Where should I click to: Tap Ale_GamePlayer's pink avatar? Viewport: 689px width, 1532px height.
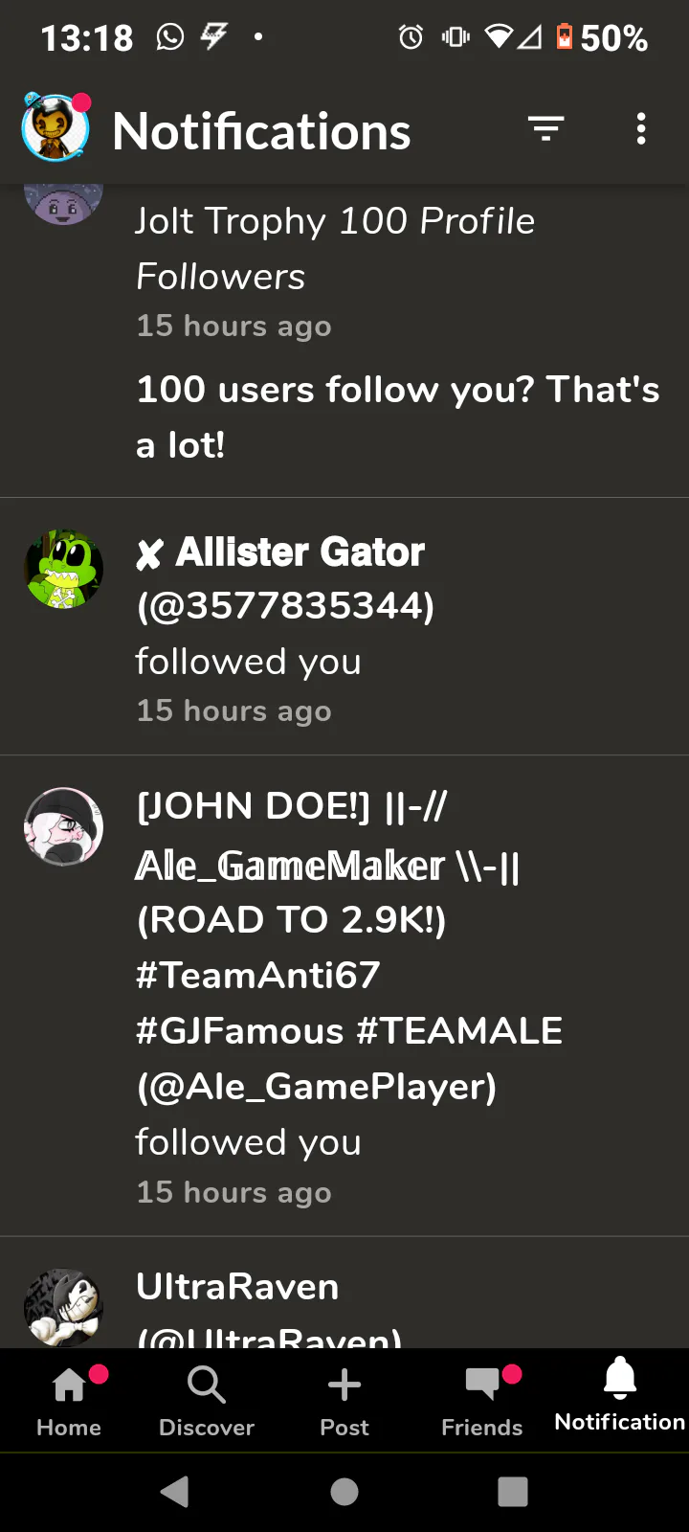[63, 826]
